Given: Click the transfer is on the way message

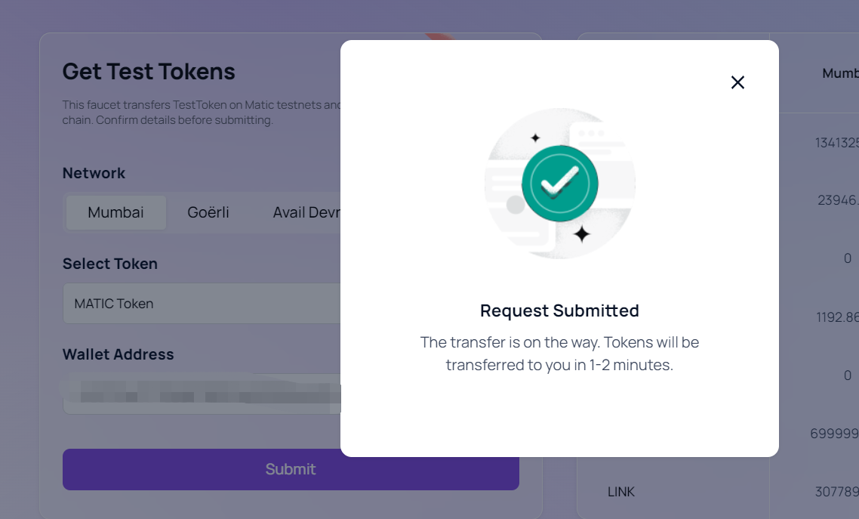Looking at the screenshot, I should coord(559,354).
